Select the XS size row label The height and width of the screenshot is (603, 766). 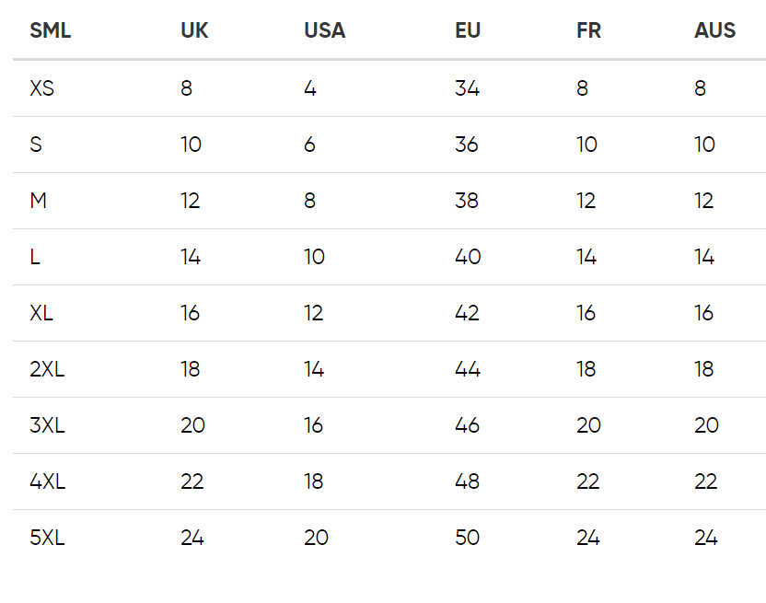(x=42, y=88)
